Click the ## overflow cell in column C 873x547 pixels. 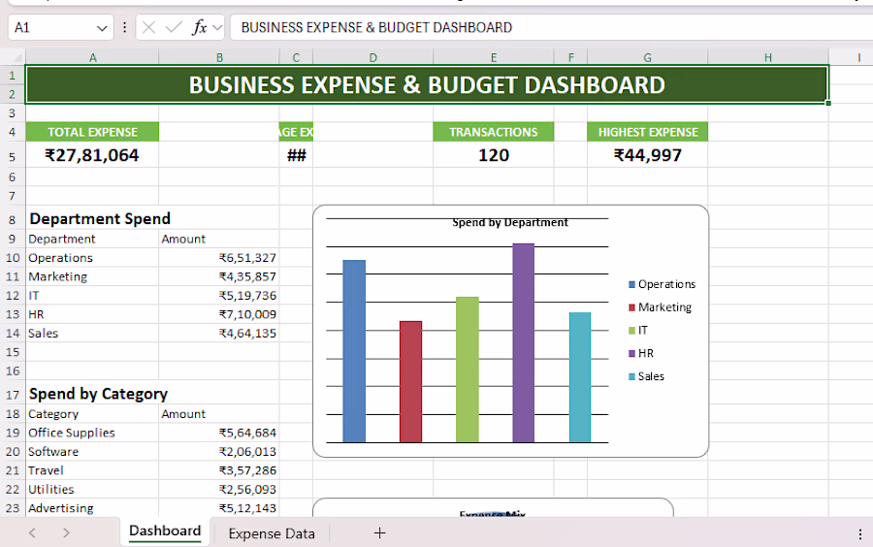coord(296,155)
